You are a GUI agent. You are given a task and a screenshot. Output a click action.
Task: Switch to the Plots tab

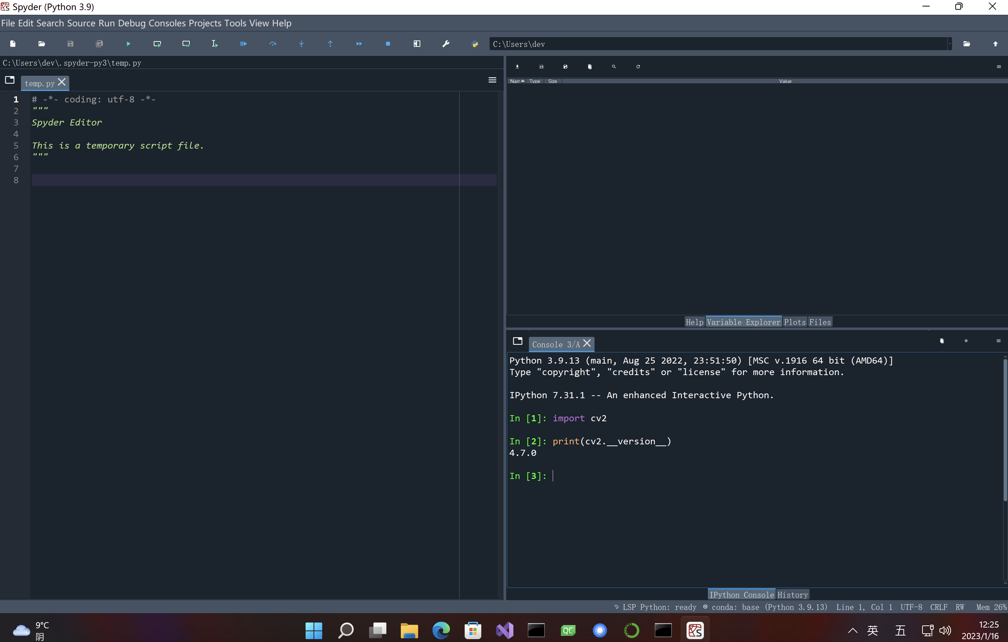(794, 322)
